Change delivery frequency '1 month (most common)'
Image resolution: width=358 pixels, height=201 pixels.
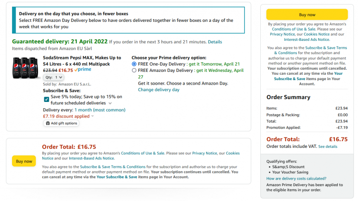(x=100, y=110)
